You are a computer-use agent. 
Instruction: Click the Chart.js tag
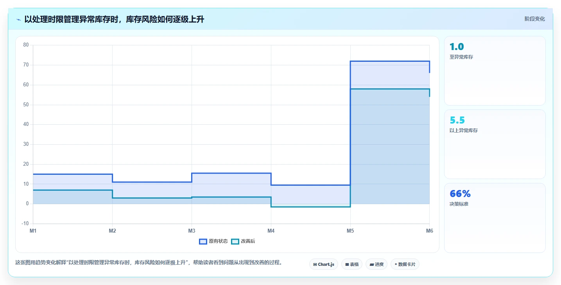click(x=324, y=264)
